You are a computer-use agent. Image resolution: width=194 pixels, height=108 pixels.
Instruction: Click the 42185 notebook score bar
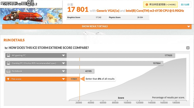pos(81,71)
